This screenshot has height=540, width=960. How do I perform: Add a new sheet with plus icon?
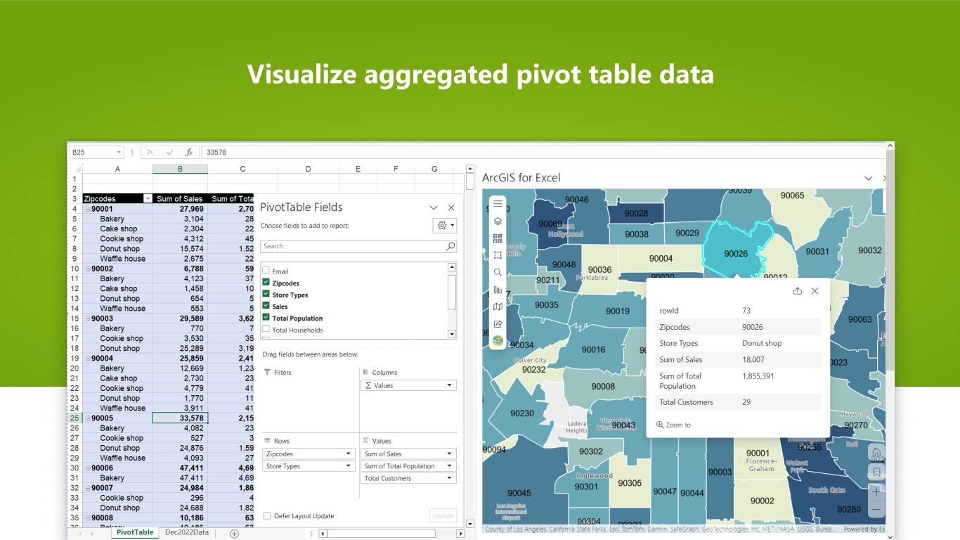pos(235,533)
